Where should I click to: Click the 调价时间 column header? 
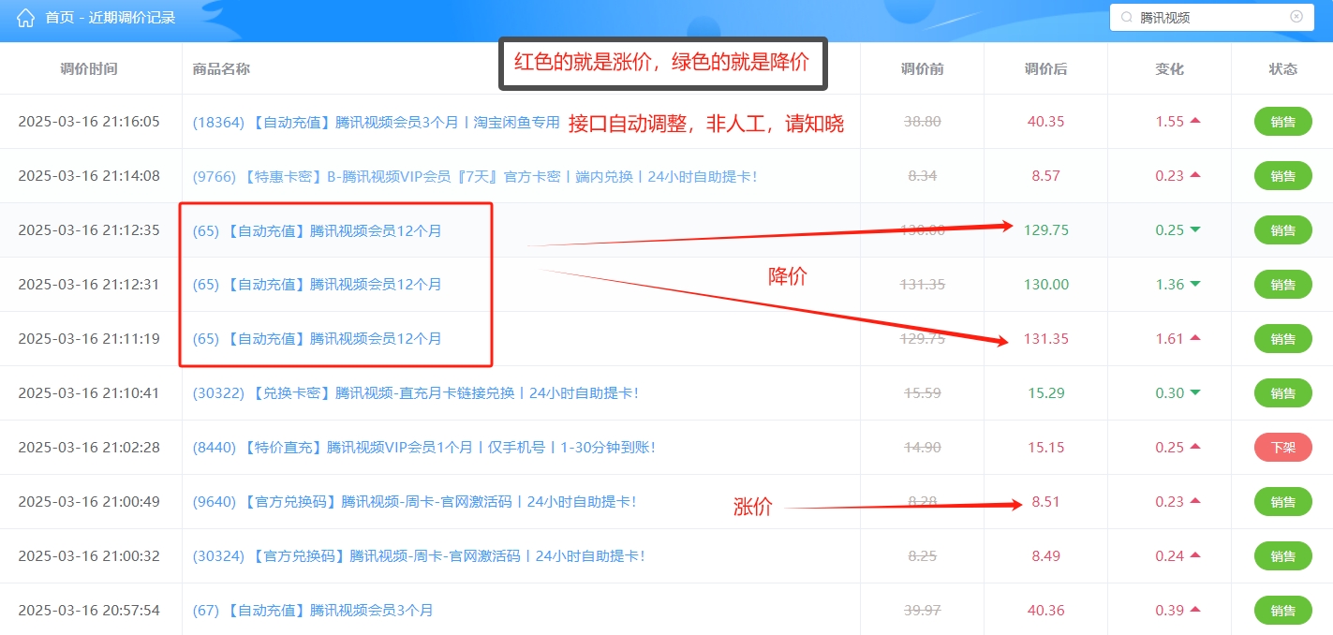tap(89, 69)
